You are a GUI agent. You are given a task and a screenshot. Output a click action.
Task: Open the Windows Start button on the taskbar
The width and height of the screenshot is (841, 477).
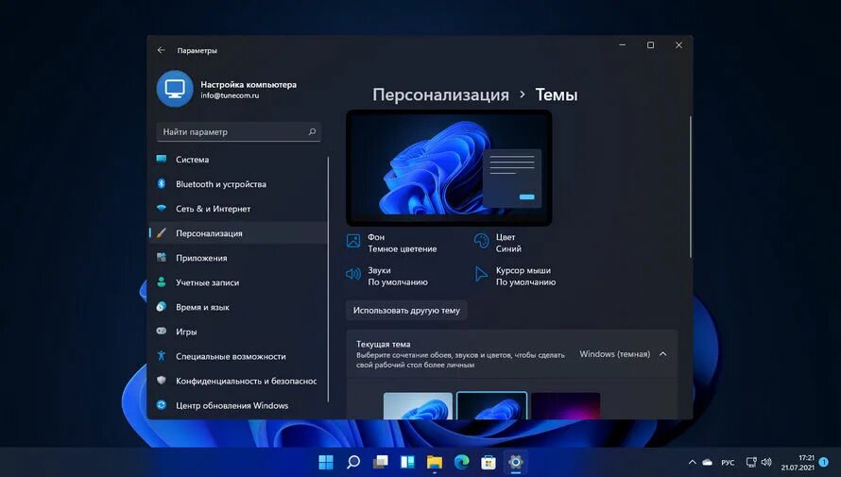tap(326, 462)
